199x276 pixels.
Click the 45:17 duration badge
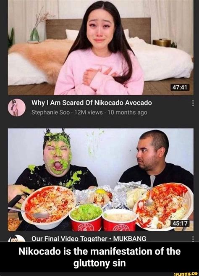180,223
